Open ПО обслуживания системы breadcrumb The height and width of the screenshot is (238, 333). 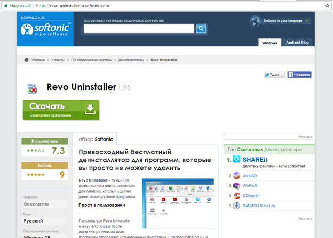91,60
